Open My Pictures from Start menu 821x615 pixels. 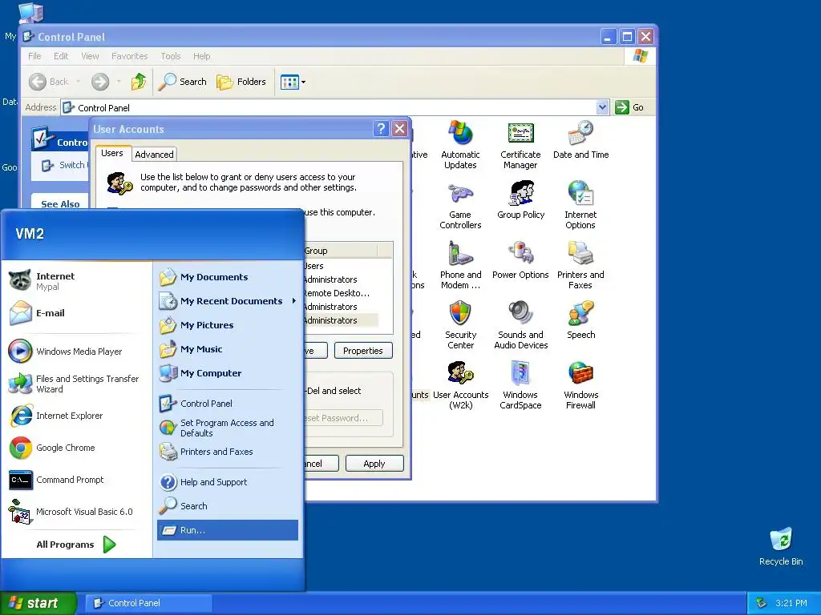click(x=228, y=325)
